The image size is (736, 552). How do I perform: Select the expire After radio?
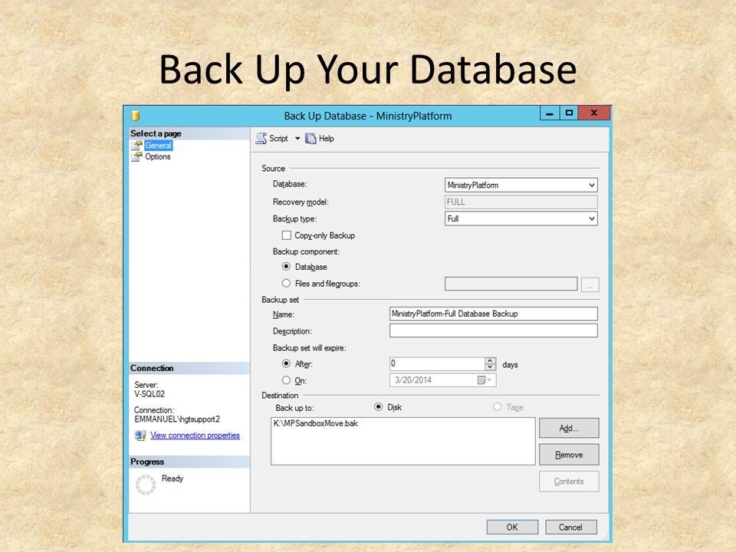(286, 363)
